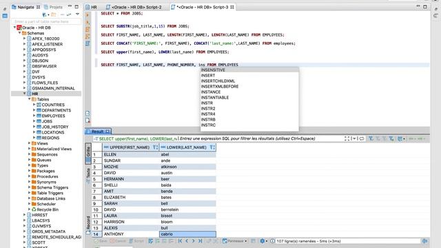Click the apply filter funnel icon
Image resolution: width=441 pixels, height=248 pixels.
(371, 138)
